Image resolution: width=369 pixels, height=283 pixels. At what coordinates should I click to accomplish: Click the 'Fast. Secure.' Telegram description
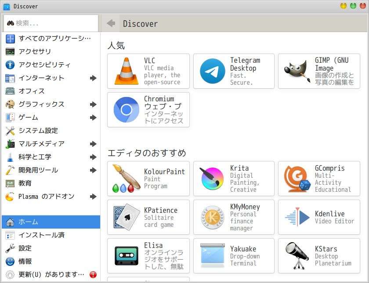click(241, 79)
